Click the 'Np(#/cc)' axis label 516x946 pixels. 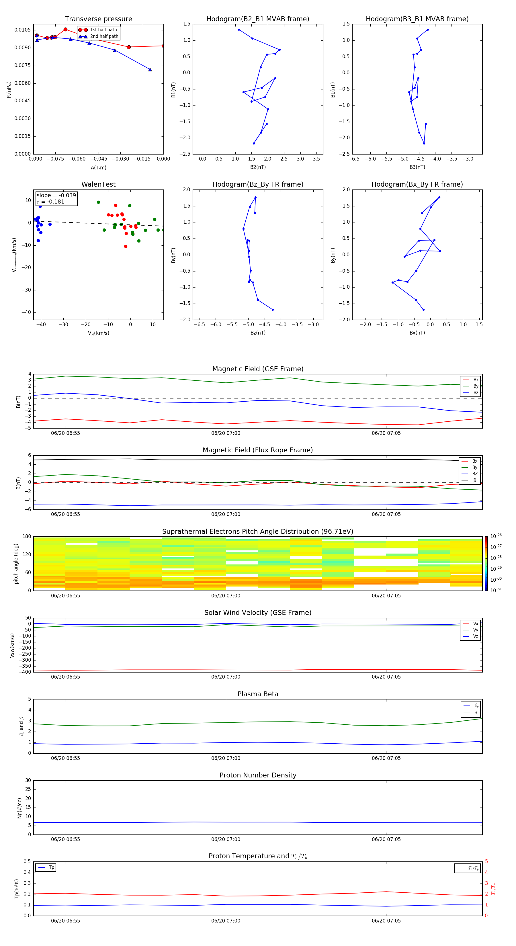point(19,808)
